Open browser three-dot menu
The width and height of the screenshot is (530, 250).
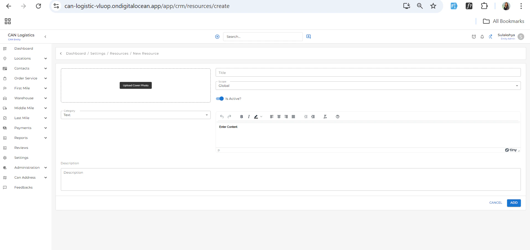point(521,6)
